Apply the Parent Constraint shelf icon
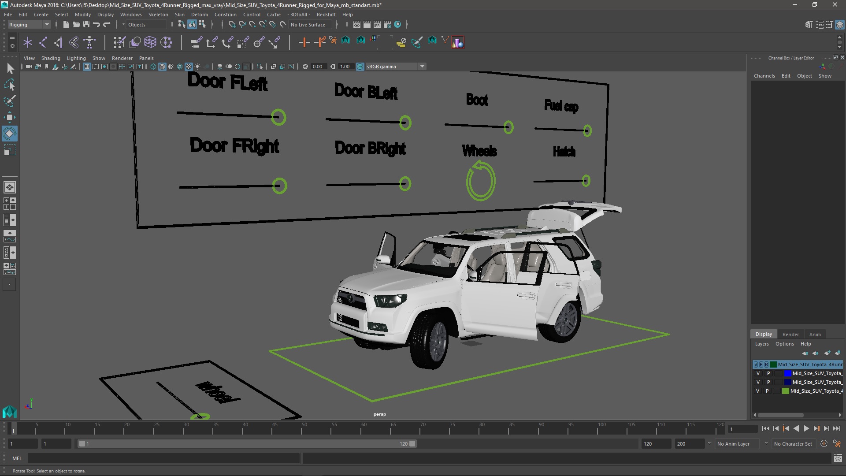Screen dimensions: 846x476 coord(196,42)
